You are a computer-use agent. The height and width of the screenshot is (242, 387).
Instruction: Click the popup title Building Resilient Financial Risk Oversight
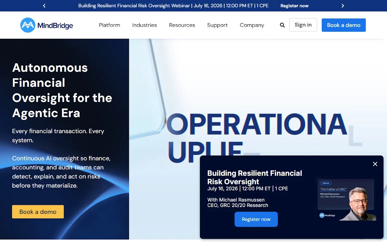click(255, 177)
